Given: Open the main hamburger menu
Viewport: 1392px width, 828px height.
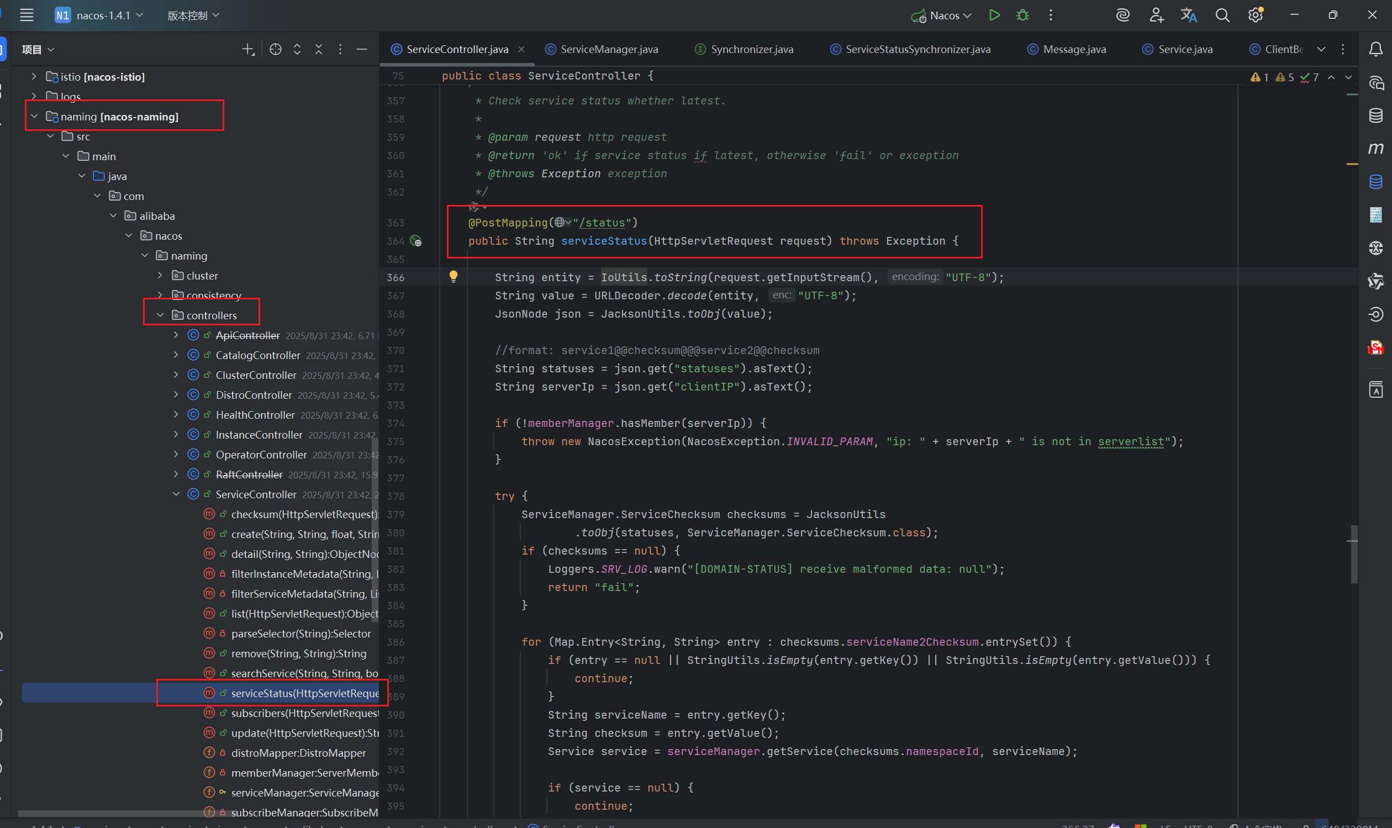Looking at the screenshot, I should (27, 15).
